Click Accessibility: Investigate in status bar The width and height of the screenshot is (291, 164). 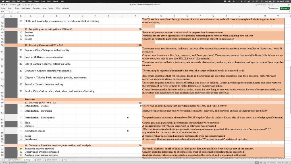(x=18, y=163)
